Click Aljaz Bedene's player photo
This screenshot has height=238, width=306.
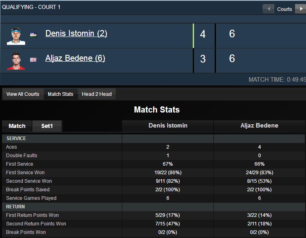pyautogui.click(x=16, y=61)
